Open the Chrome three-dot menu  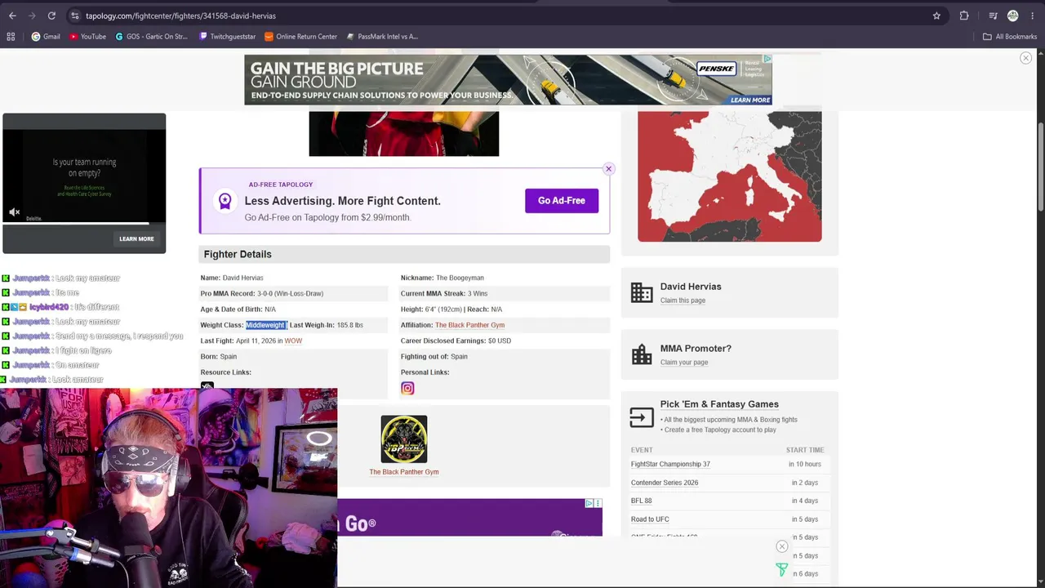pos(1032,16)
